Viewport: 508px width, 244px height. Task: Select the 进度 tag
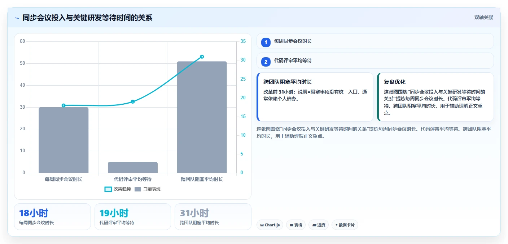(x=319, y=225)
